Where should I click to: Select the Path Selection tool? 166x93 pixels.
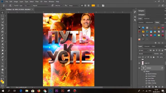(x=2, y=63)
